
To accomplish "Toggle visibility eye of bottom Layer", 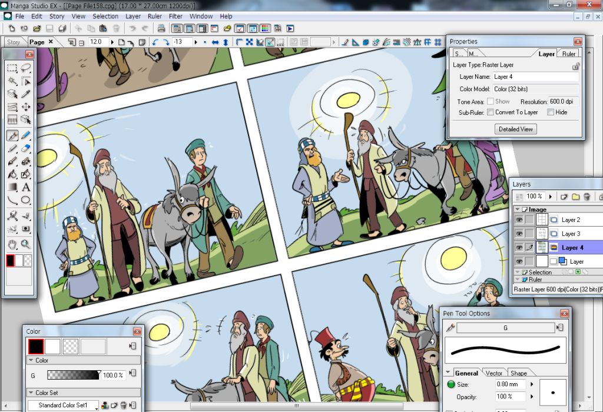I will pyautogui.click(x=519, y=261).
